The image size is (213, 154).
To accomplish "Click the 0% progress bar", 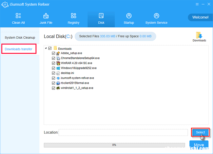I will [114, 145].
